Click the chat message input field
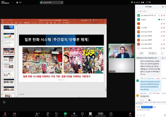This screenshot has width=166, height=117. point(150,110)
